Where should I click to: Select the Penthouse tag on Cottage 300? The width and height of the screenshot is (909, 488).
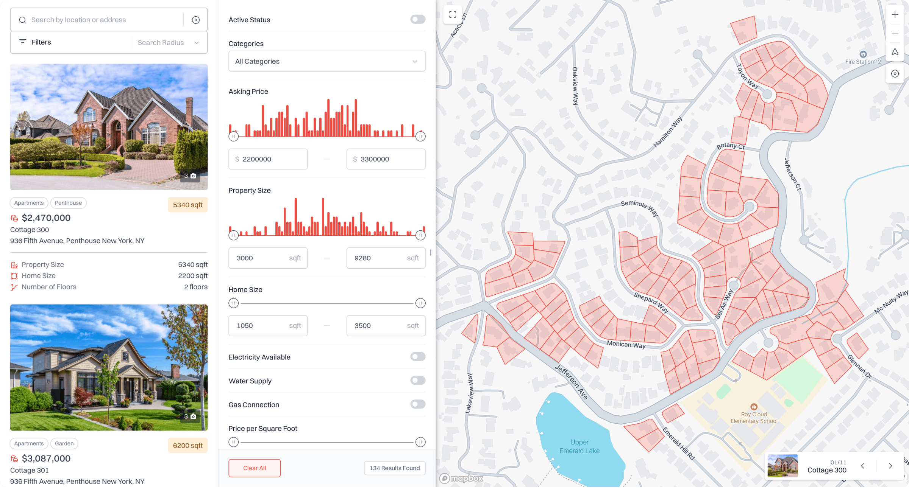coord(69,203)
